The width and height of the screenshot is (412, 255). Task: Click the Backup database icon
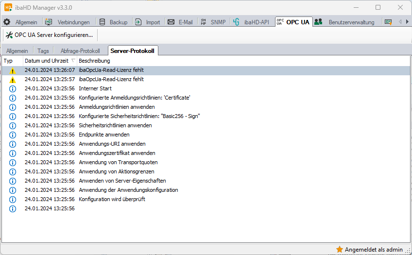[x=102, y=22]
